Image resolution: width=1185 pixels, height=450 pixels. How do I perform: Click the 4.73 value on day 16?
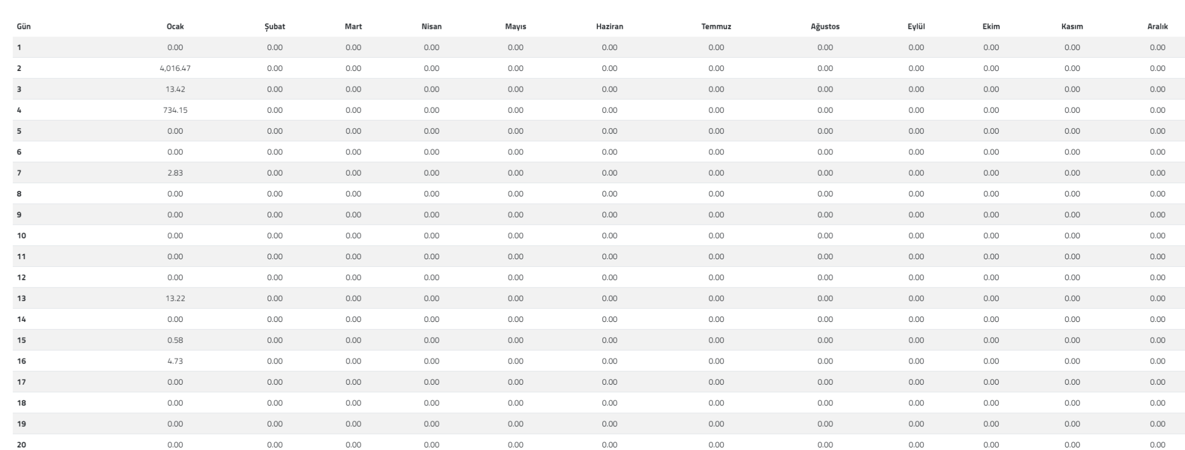175,361
